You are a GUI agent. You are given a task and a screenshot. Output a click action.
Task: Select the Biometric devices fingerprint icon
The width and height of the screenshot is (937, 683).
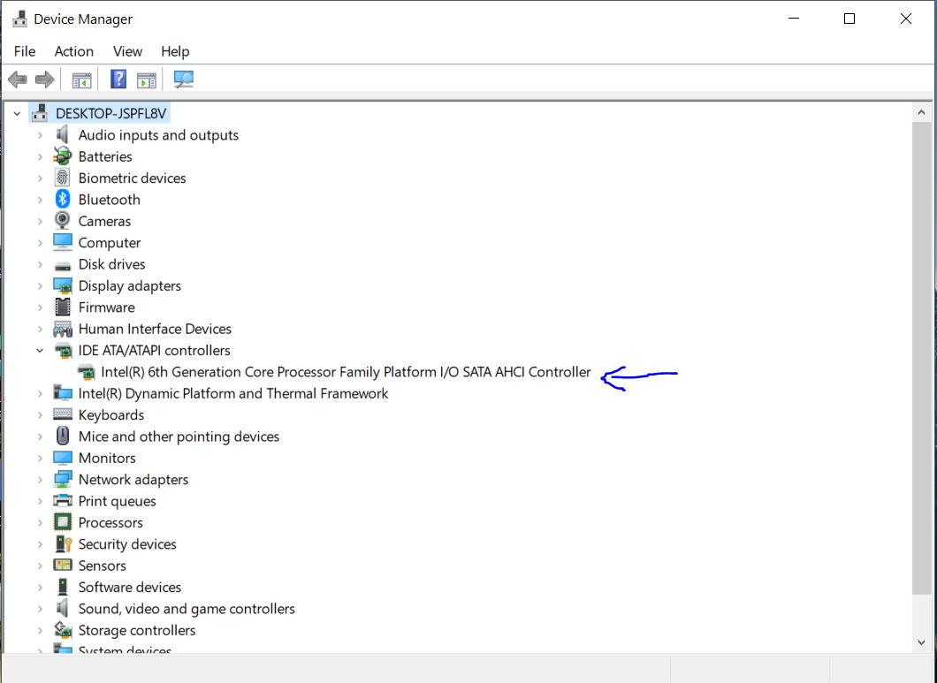[x=62, y=178]
